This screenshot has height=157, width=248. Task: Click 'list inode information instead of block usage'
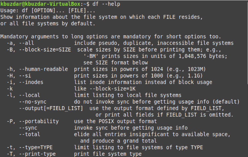(143, 82)
